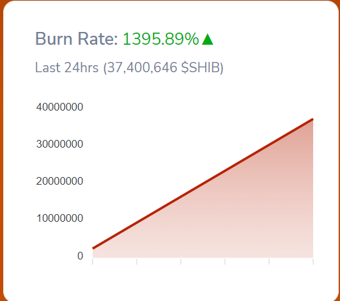The width and height of the screenshot is (340, 301).
Task: Click the 30000000 y-axis label
Action: click(x=59, y=144)
